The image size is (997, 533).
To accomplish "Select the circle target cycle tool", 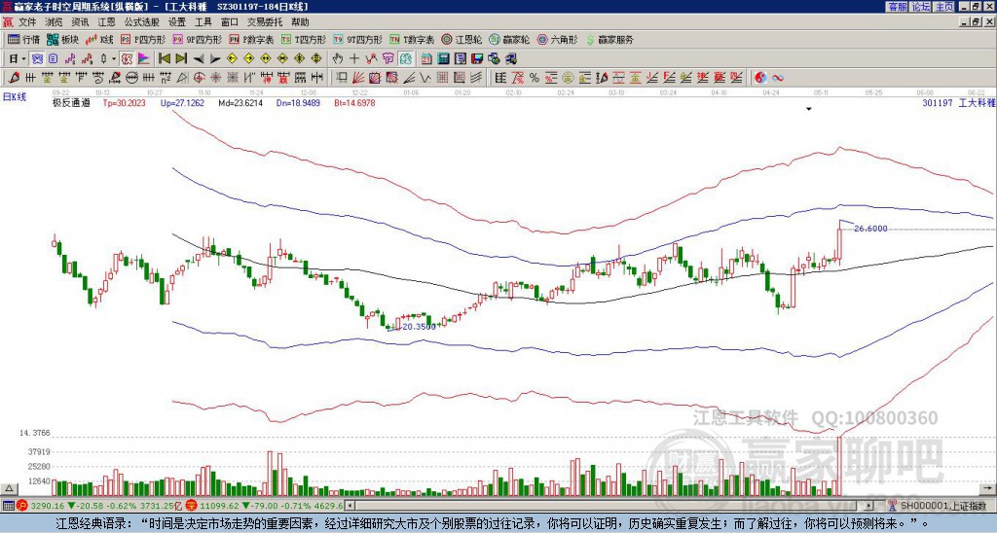I will click(199, 78).
